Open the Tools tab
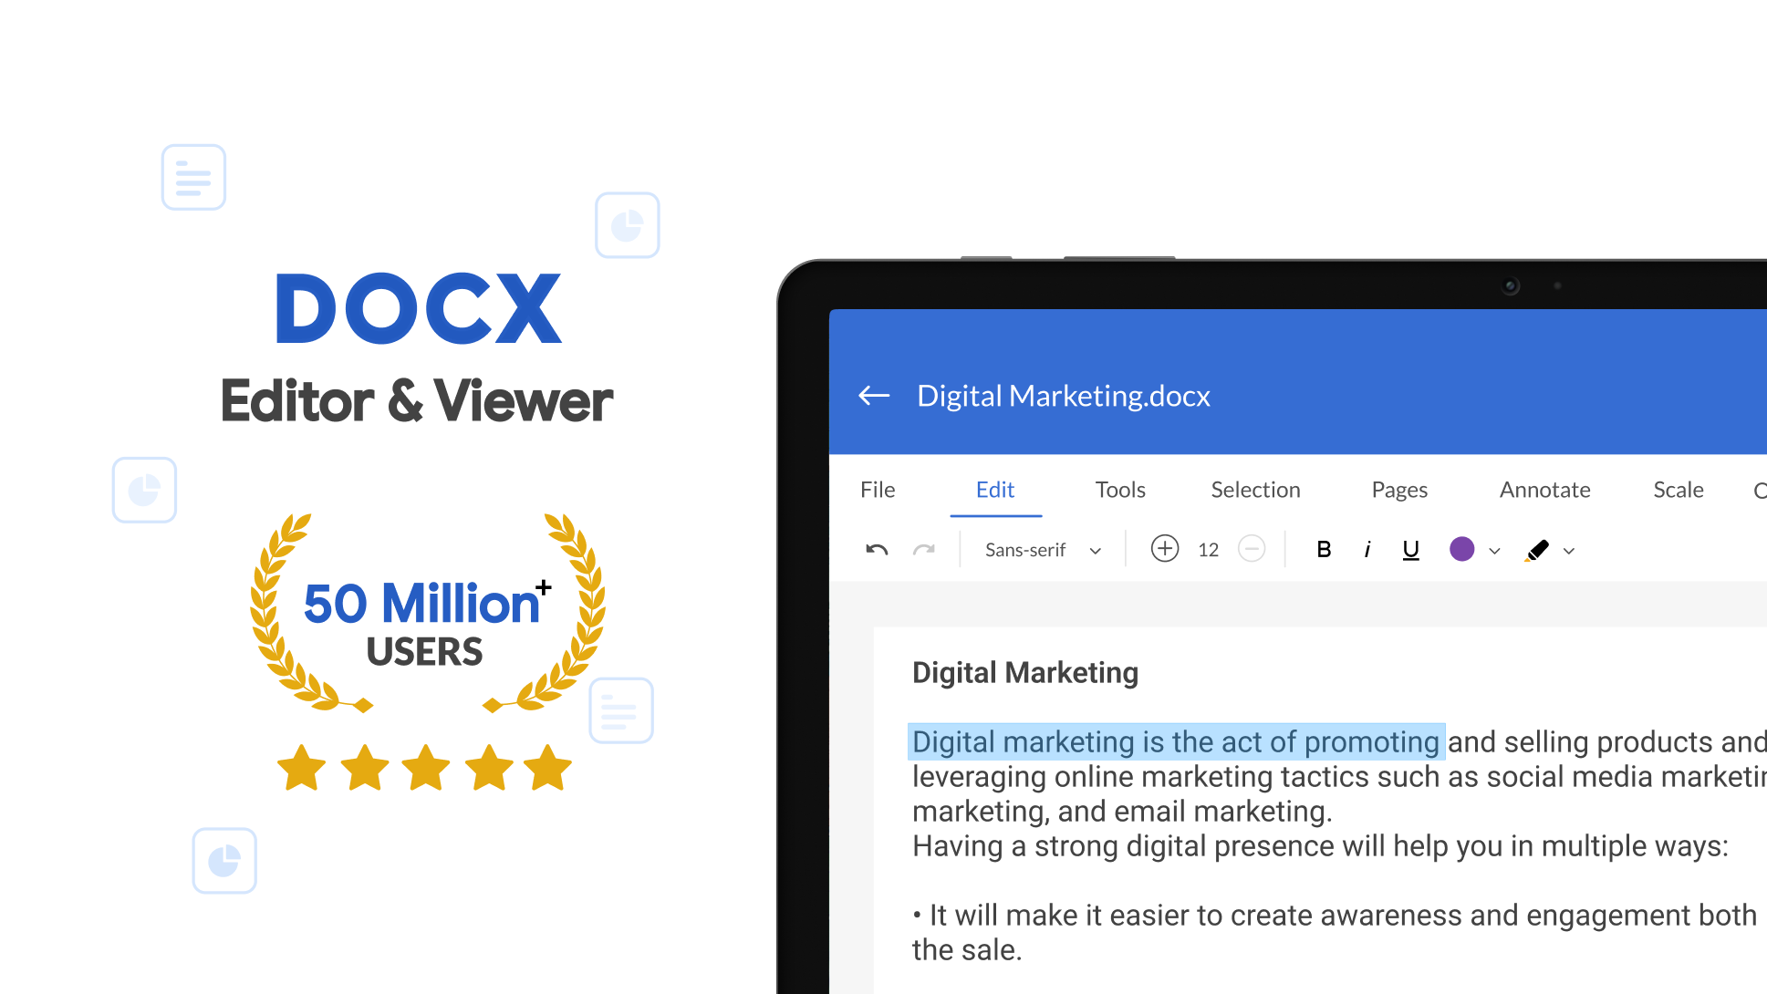 coord(1120,490)
